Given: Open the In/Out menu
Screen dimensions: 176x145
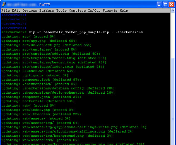Looking at the screenshot, I should pyautogui.click(x=94, y=11).
